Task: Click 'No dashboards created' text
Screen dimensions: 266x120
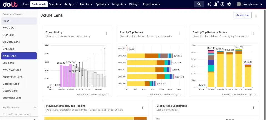Action: tap(16, 114)
